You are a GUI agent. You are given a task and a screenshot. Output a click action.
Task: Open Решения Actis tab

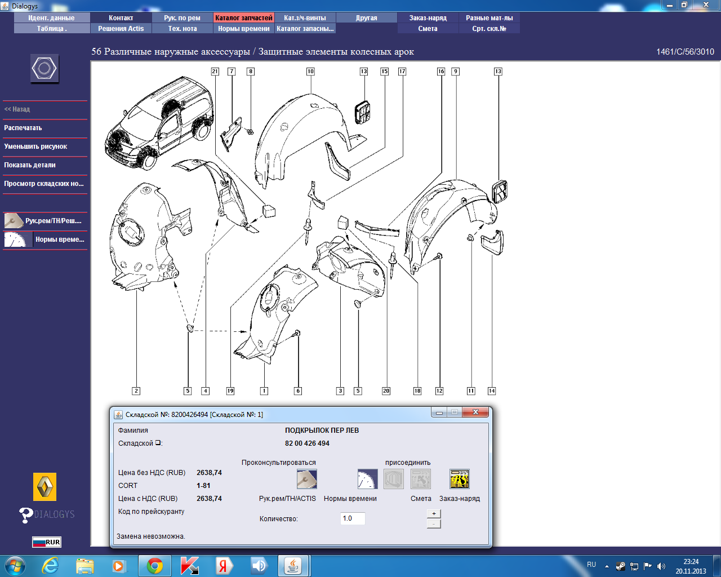[x=121, y=29]
